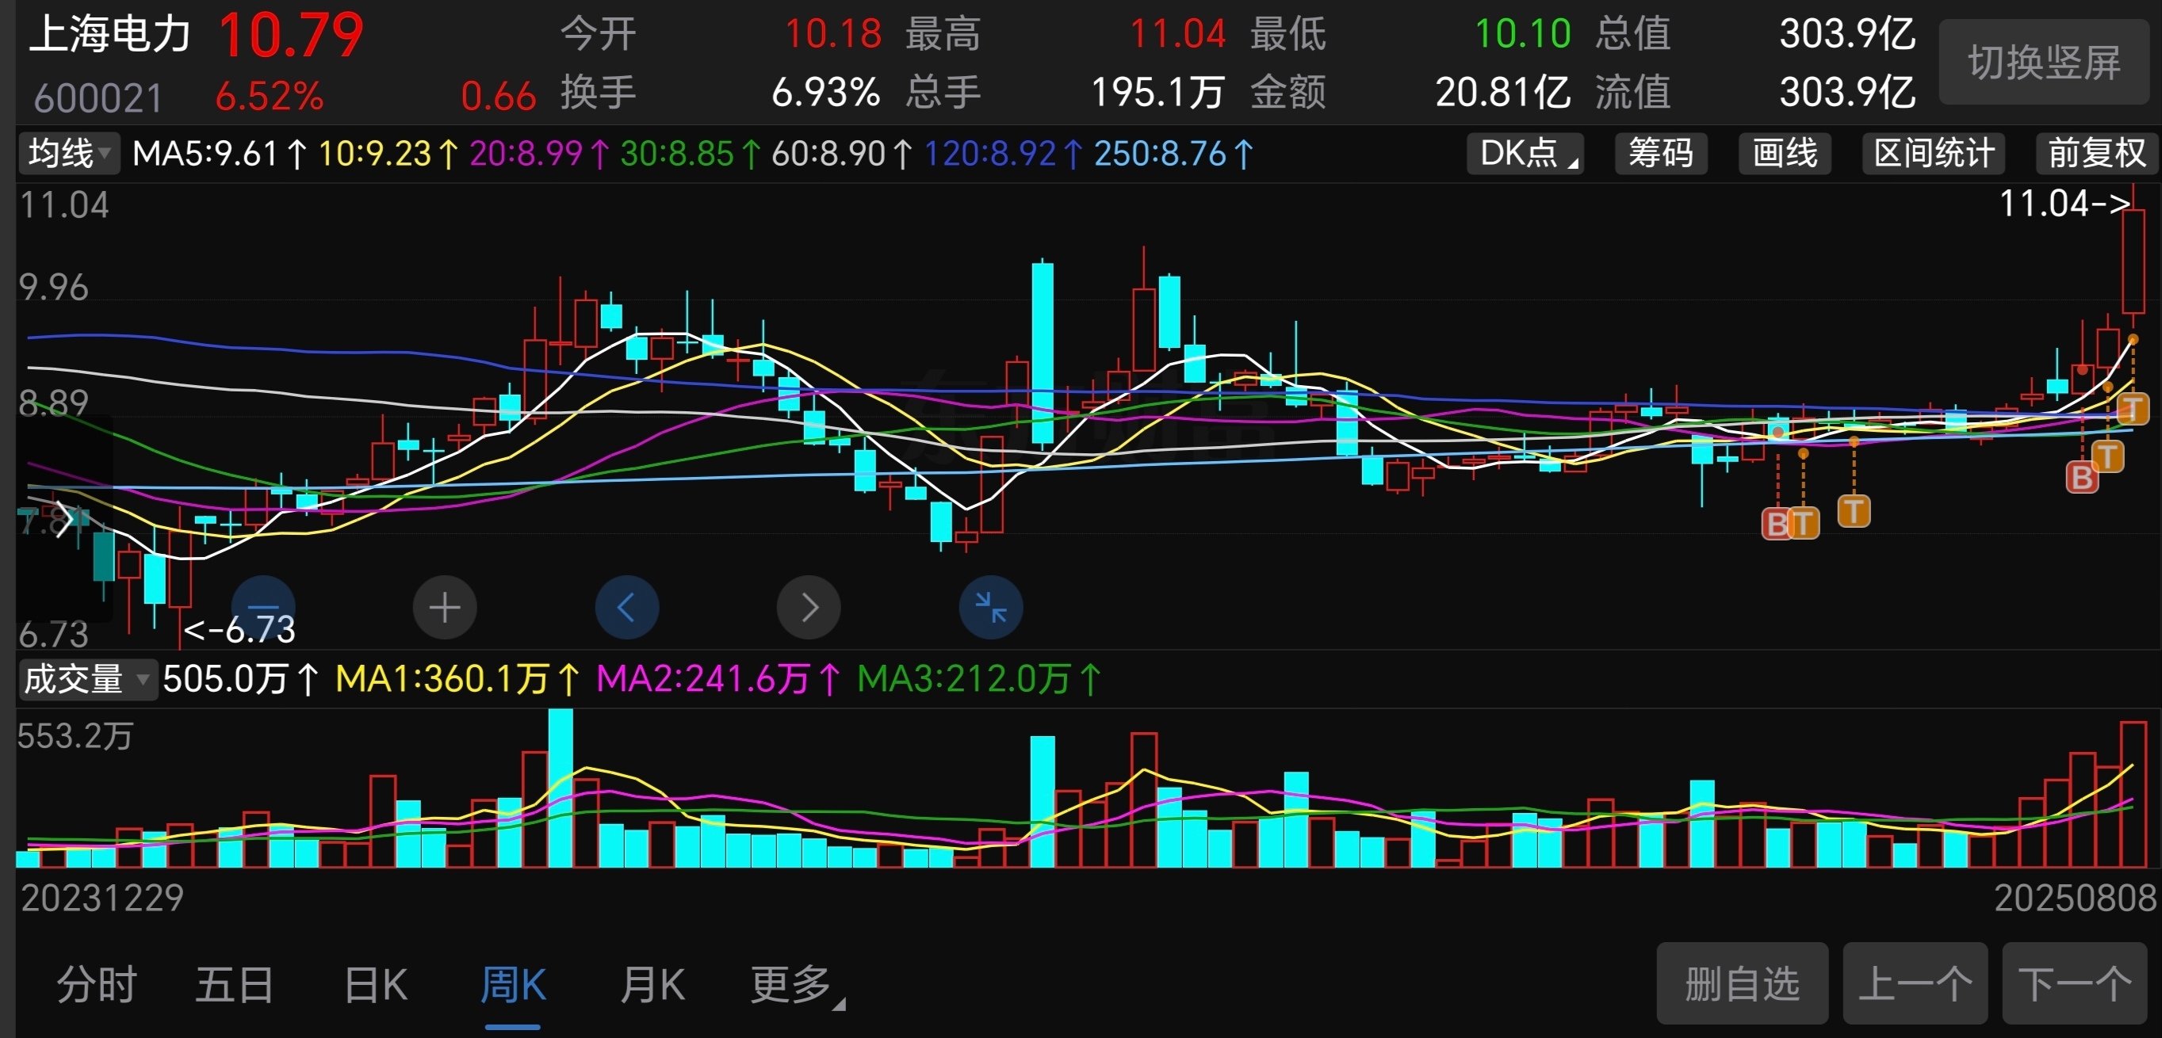Tap the magenta 20:8.99 MA label
Viewport: 2162px width, 1038px height.
(x=540, y=154)
